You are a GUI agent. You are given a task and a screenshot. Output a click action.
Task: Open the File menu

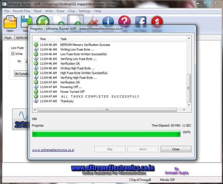(x=7, y=11)
